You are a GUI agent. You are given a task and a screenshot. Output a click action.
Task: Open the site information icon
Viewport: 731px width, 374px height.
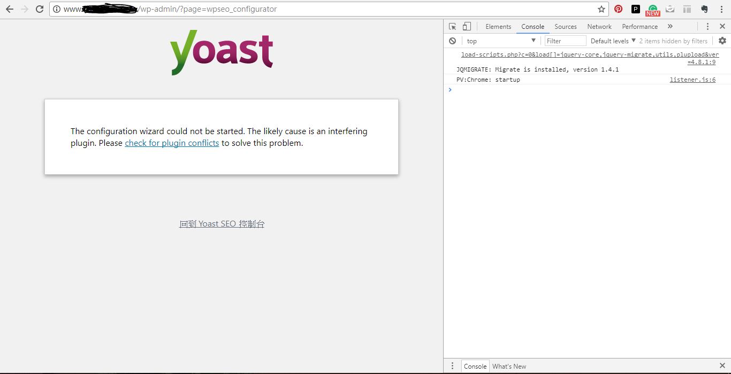click(57, 9)
